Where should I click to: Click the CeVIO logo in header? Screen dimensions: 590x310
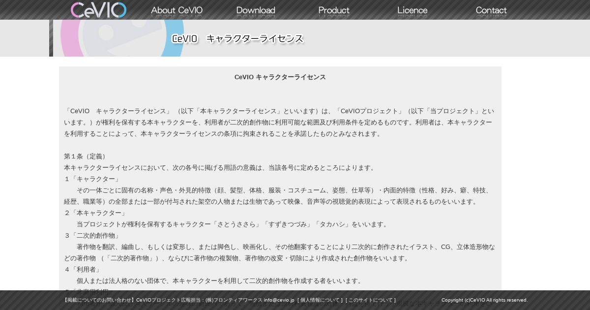click(98, 10)
